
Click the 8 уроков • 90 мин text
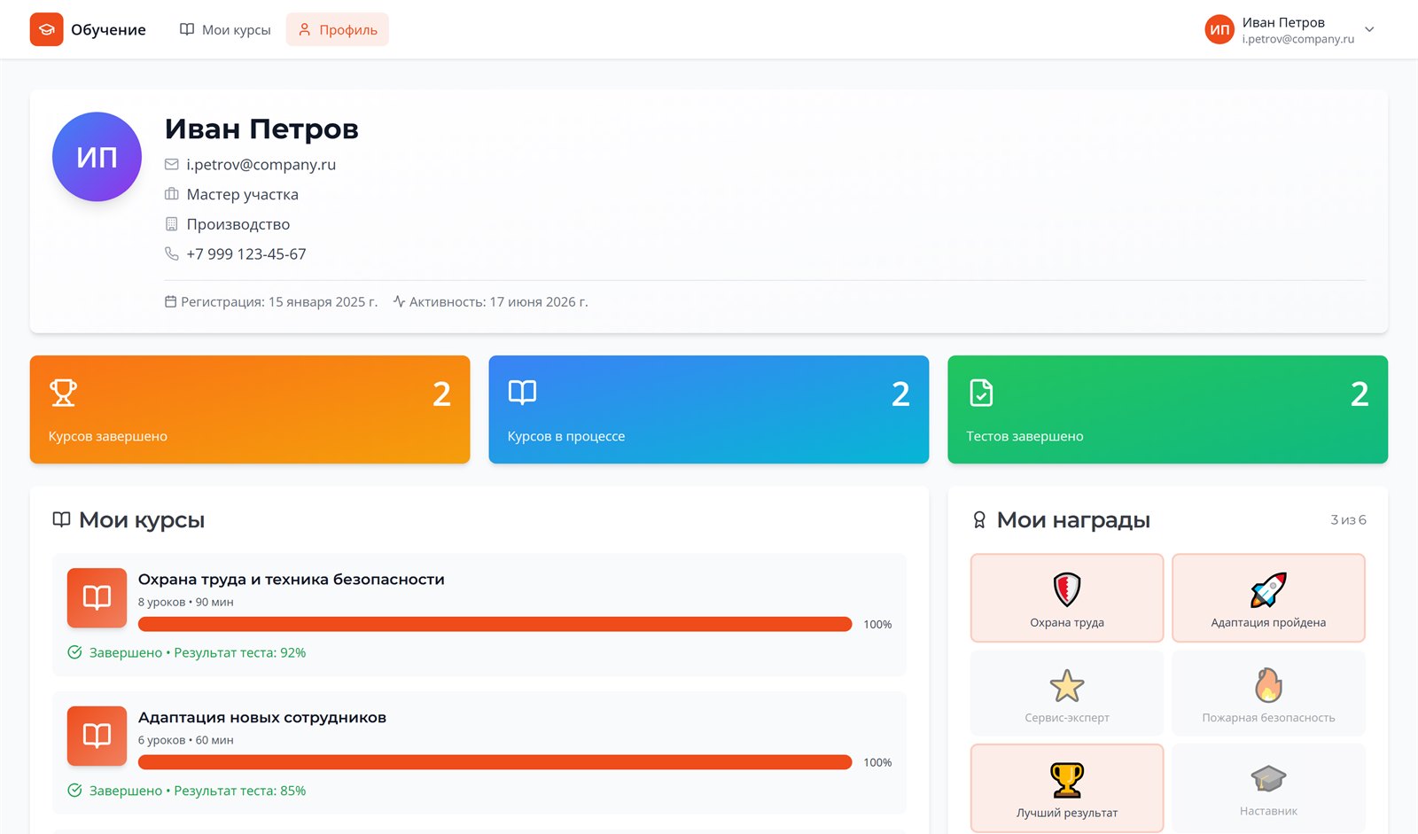(185, 602)
